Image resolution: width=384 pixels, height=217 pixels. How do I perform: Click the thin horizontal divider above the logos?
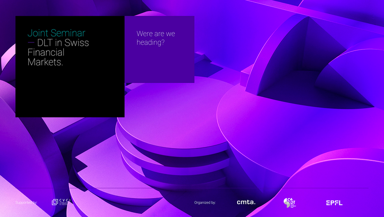click(192, 188)
